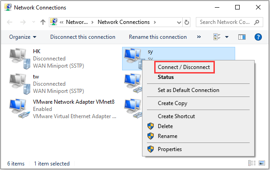Choose Connect / Disconnect from context menu

[x=184, y=67]
